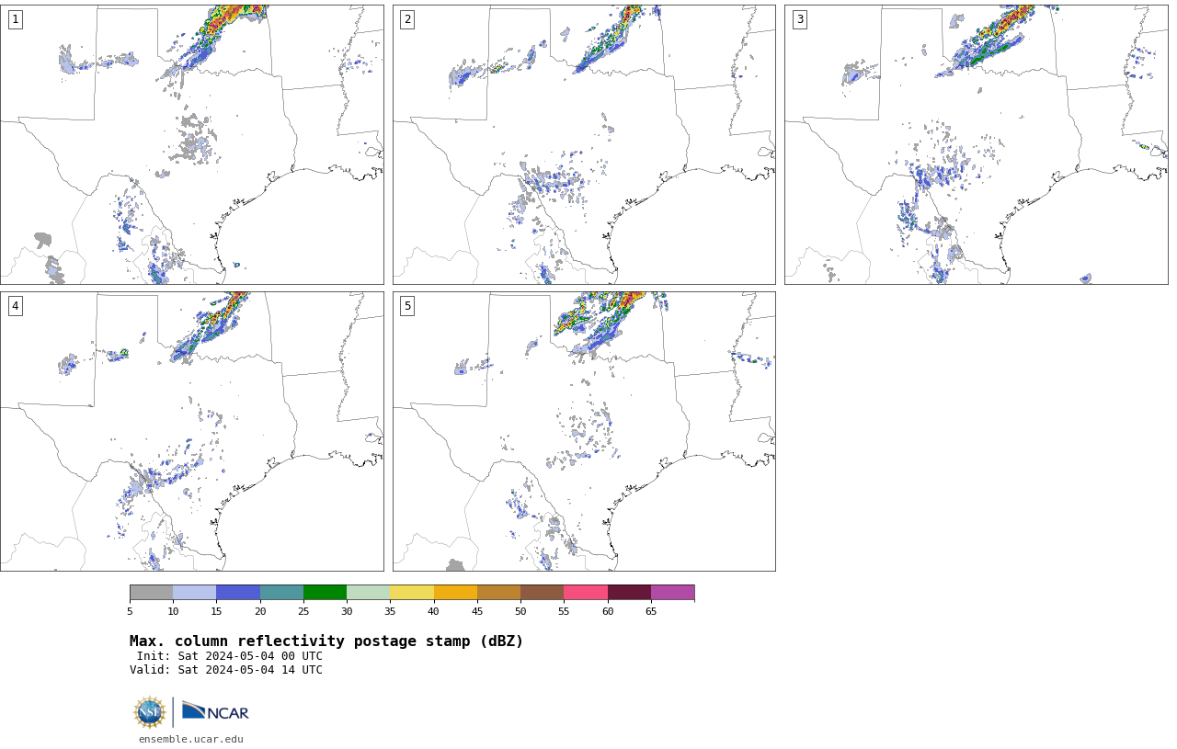Click the panel number label '3'
Screen dimensions: 1177x749
point(799,19)
